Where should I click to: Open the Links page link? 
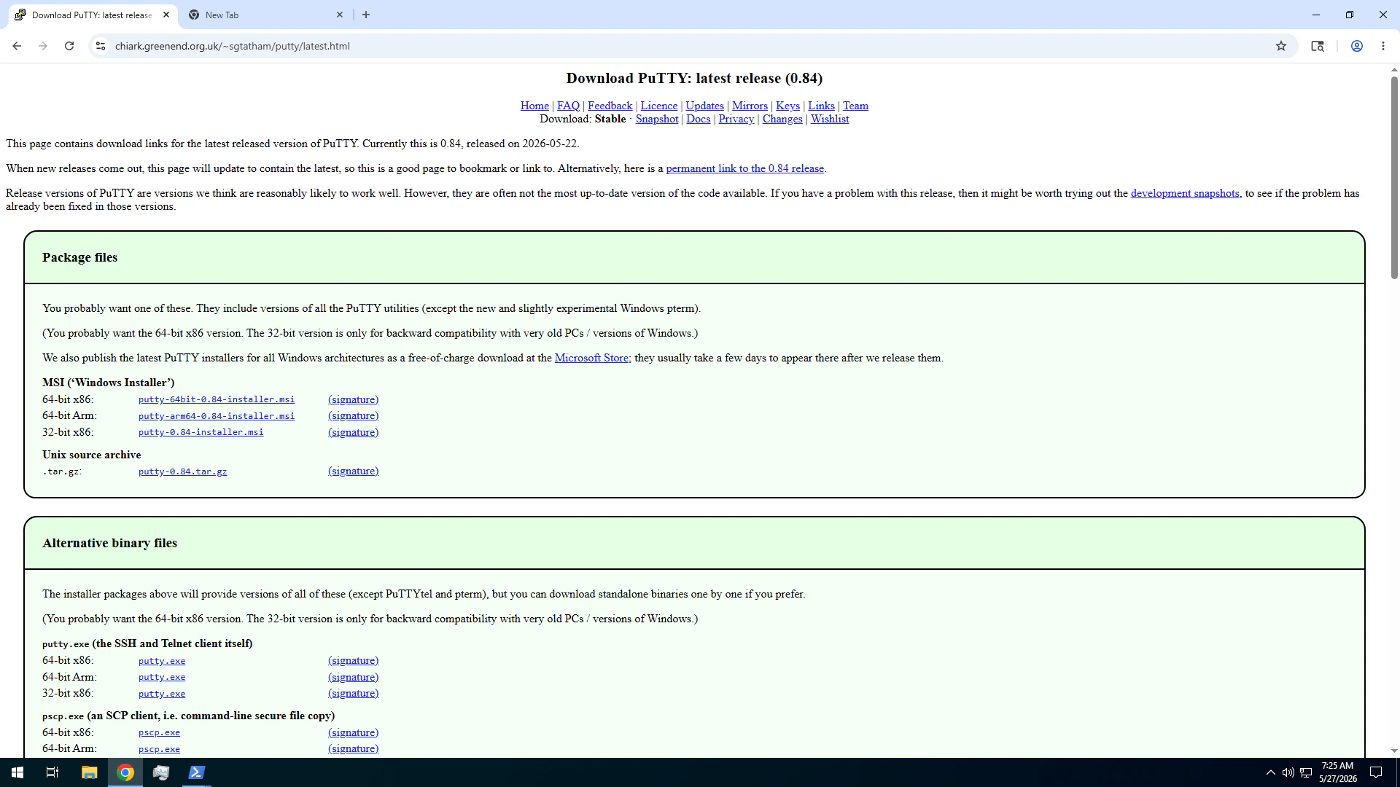point(821,106)
